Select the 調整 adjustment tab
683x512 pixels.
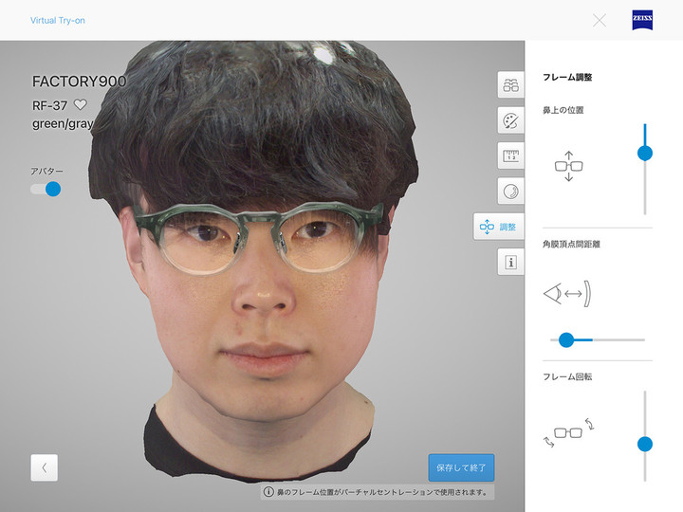tap(499, 227)
